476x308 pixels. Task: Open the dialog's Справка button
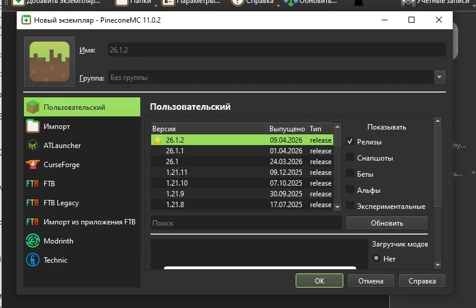click(422, 281)
